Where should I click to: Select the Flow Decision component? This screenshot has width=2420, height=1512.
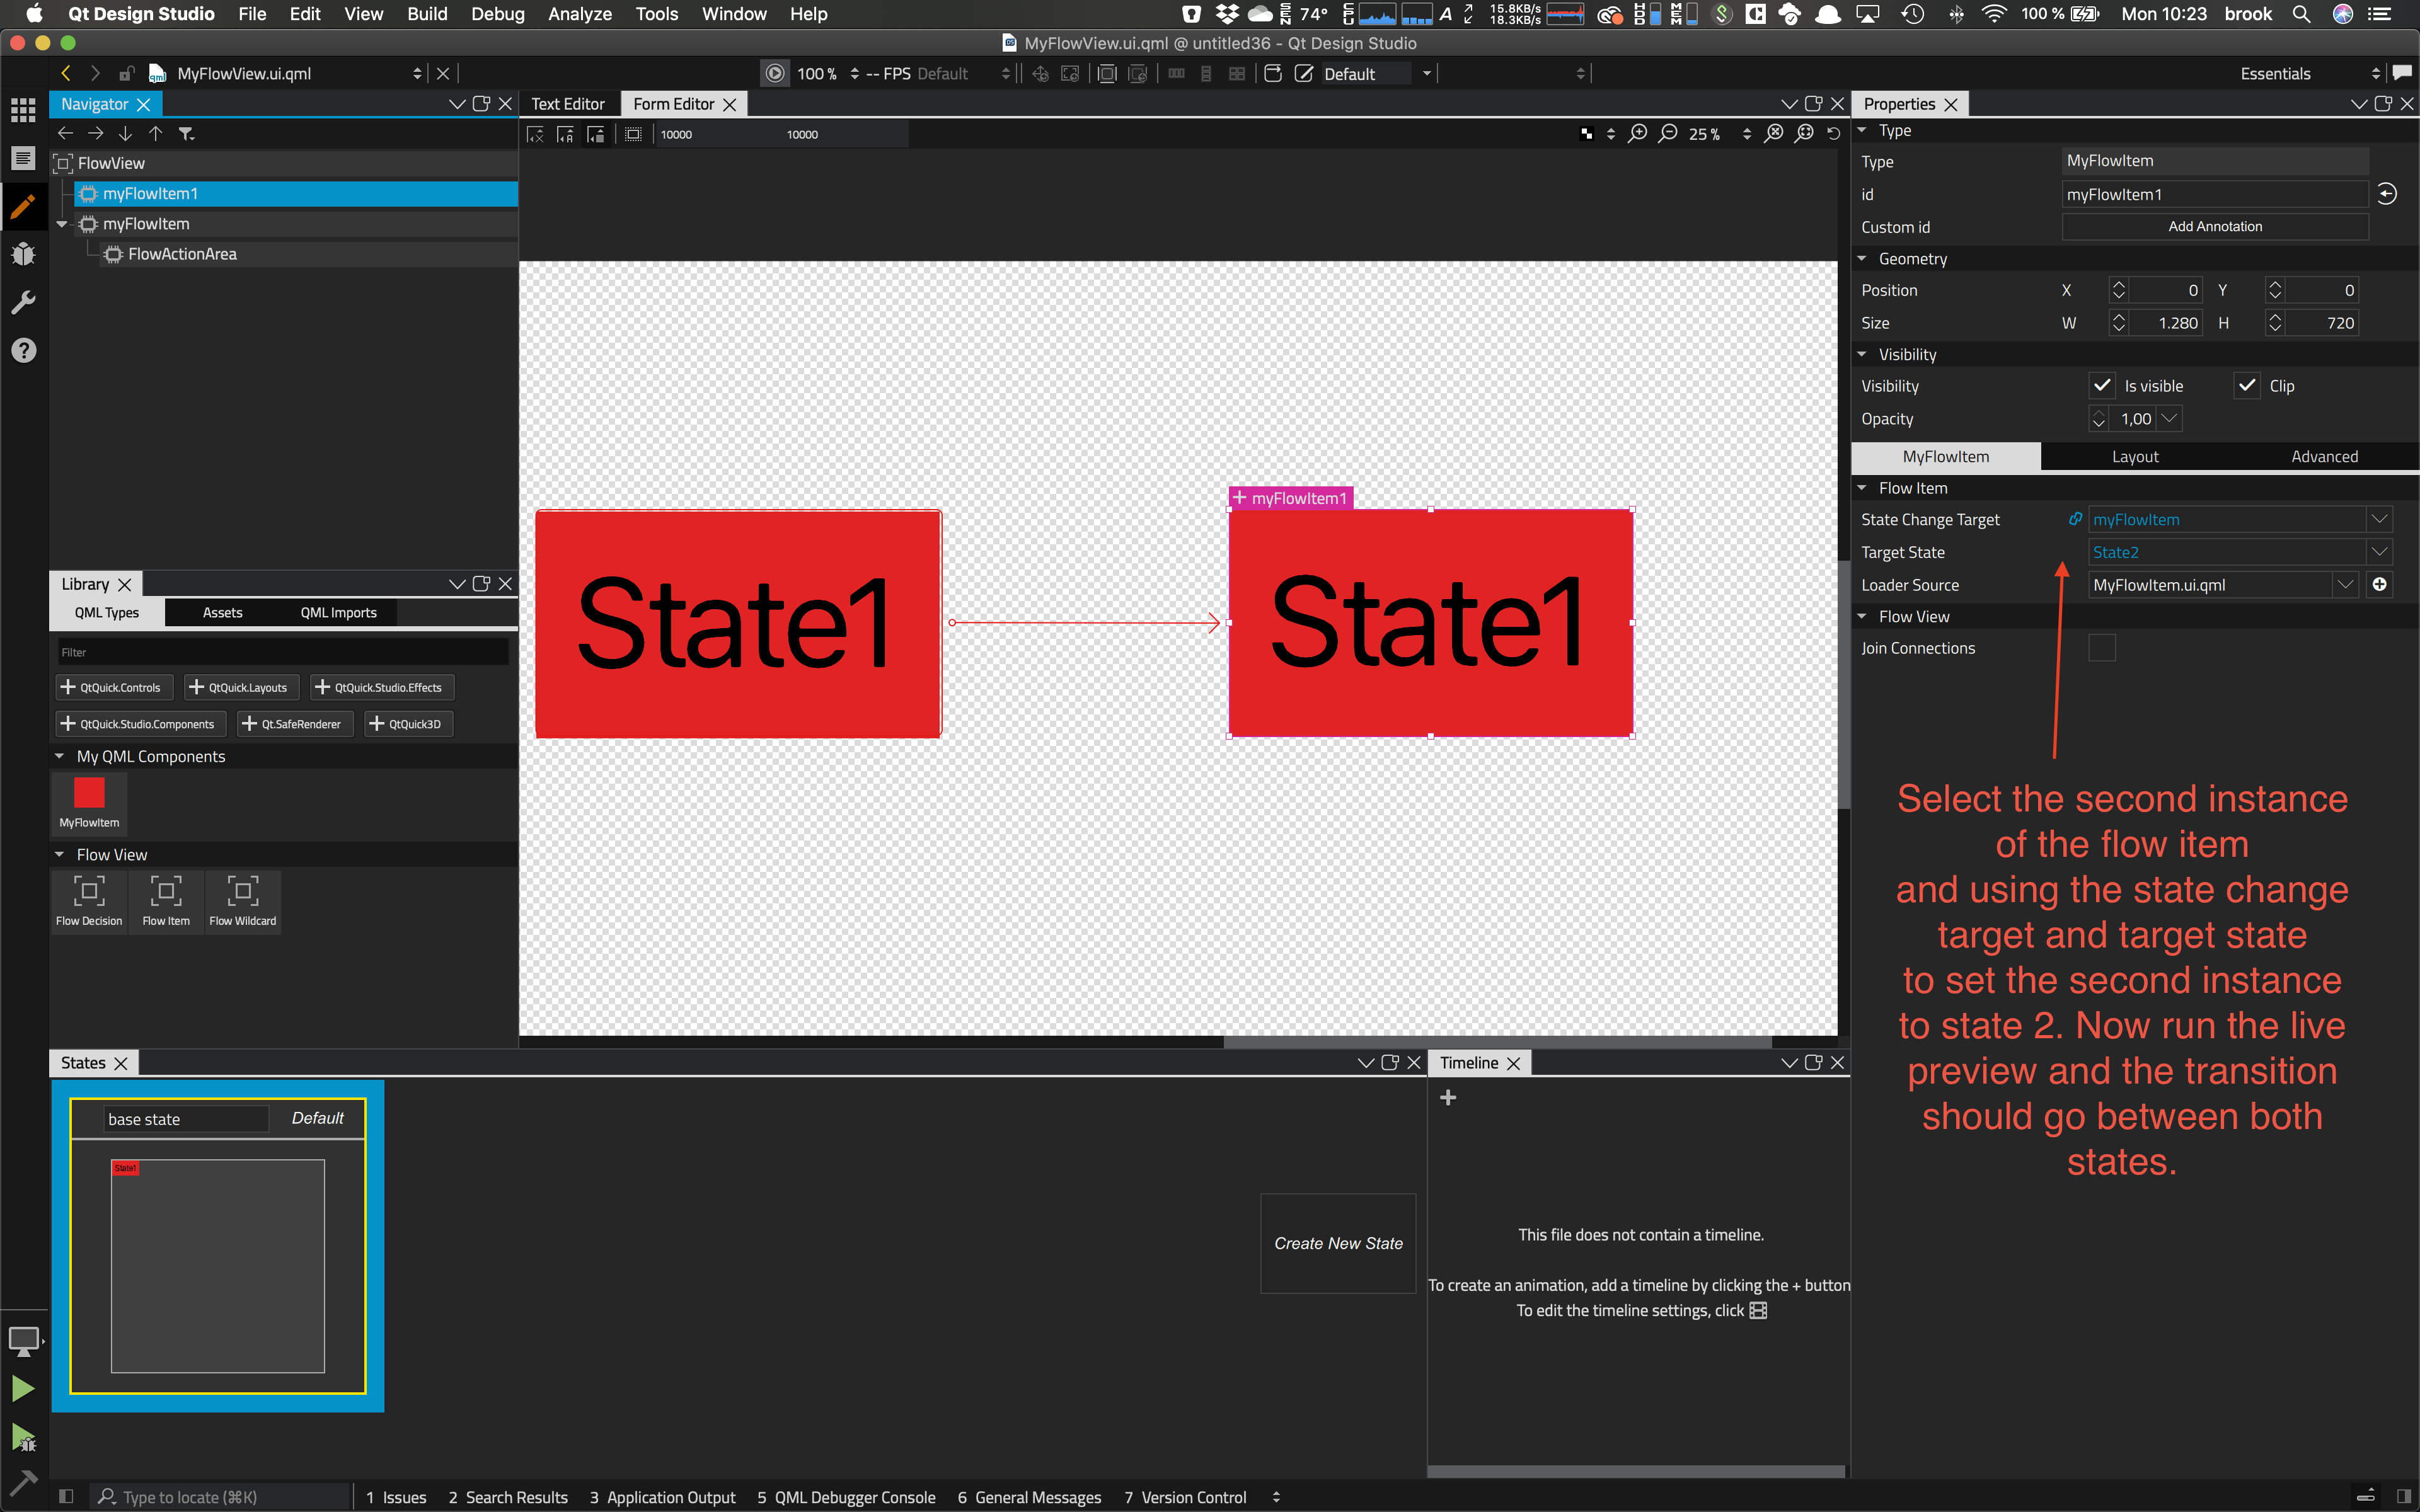point(89,900)
